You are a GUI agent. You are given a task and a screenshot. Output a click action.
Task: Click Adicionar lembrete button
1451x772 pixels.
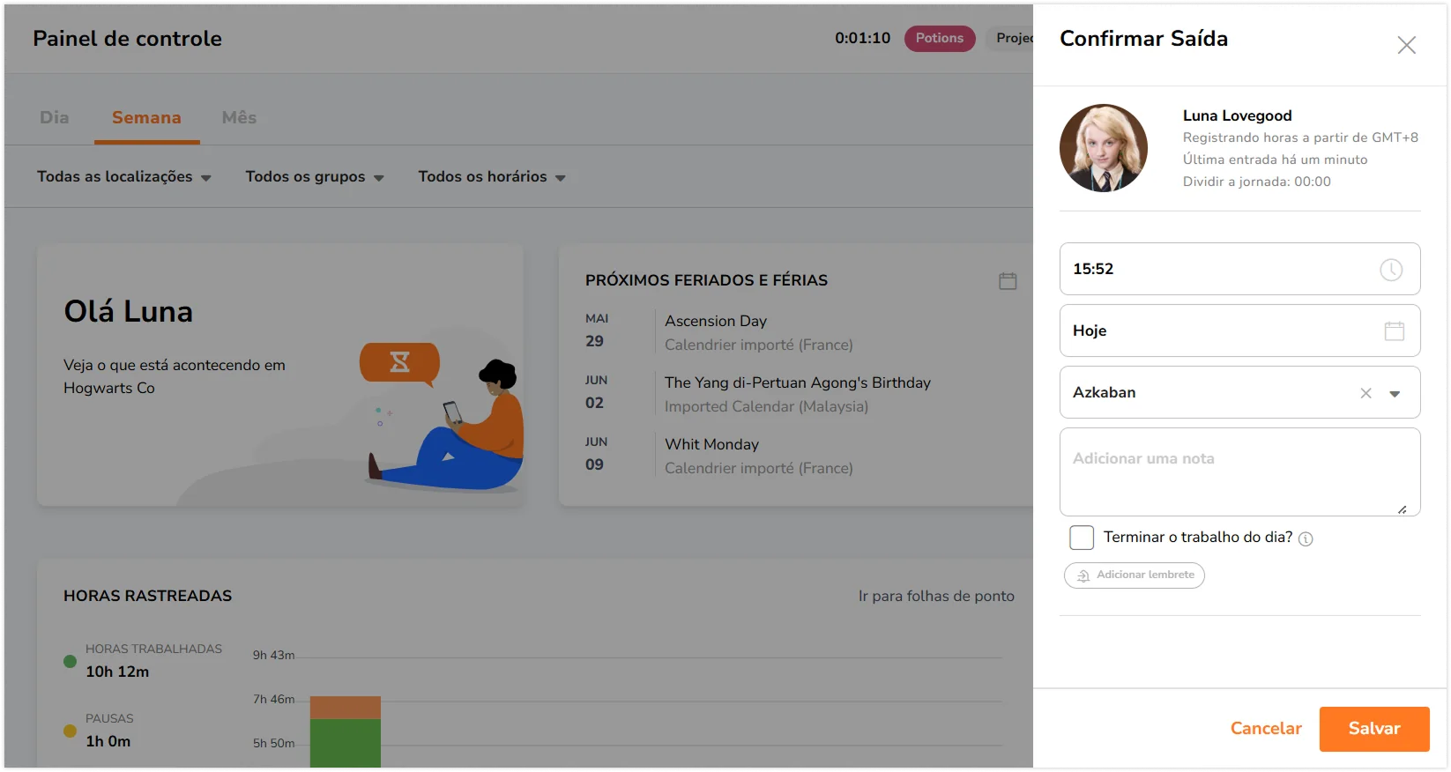coord(1135,575)
